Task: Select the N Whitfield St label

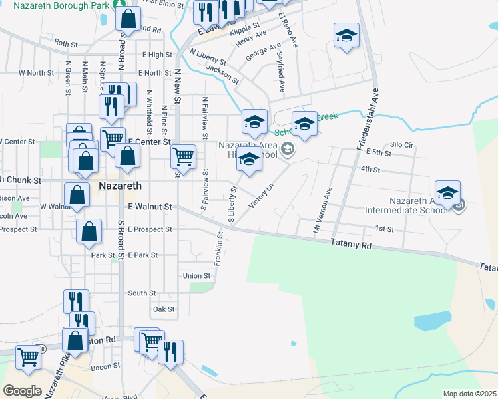Action: pos(149,112)
